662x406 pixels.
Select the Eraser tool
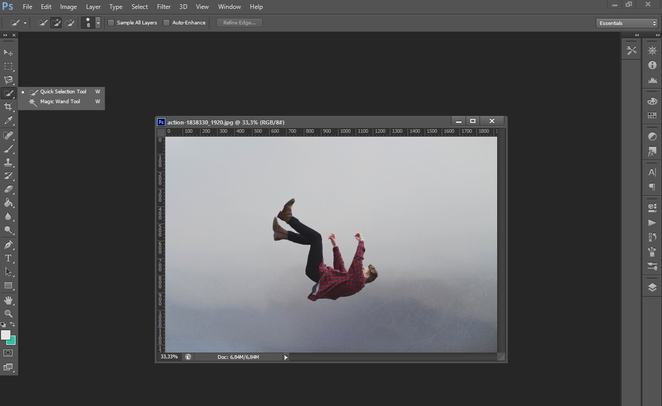(8, 189)
